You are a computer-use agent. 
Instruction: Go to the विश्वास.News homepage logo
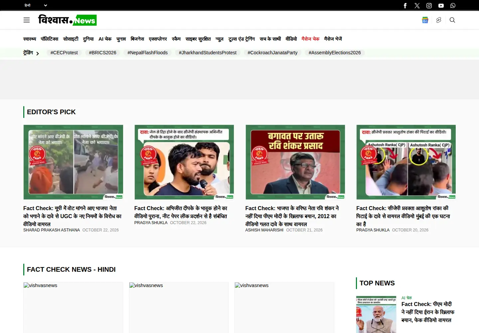[x=68, y=20]
